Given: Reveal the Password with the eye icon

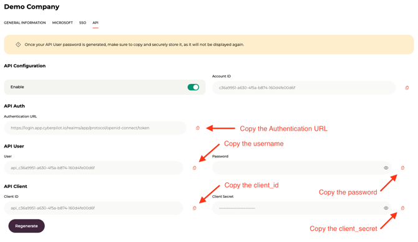Looking at the screenshot, I should click(x=386, y=168).
